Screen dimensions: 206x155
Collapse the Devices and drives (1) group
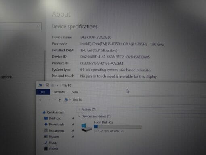(x=79, y=116)
